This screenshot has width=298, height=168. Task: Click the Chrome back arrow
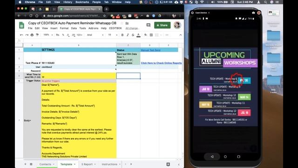tap(19, 16)
